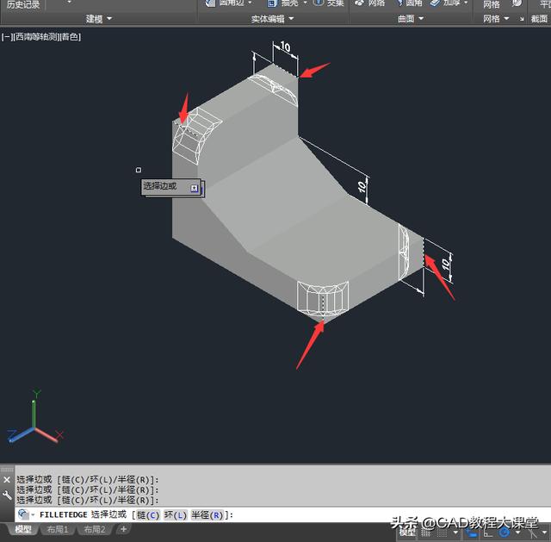Choose the 半径(R) radius option
551x542 pixels.
207,514
